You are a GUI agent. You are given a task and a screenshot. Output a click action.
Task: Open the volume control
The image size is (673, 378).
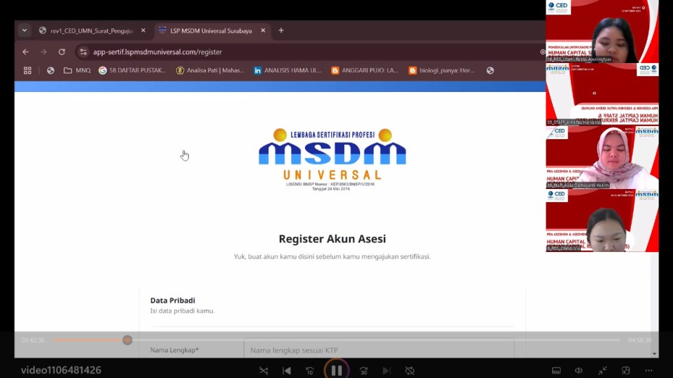click(578, 371)
